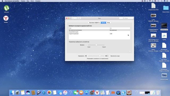Open the Photos app in Dock
Screen dimensions: 170x96
click(49, 93)
